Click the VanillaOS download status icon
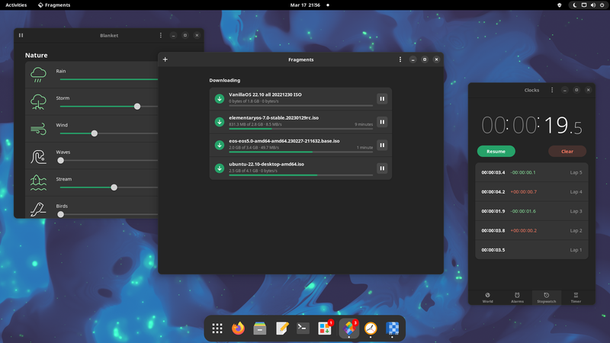Image resolution: width=610 pixels, height=343 pixels. pyautogui.click(x=220, y=99)
